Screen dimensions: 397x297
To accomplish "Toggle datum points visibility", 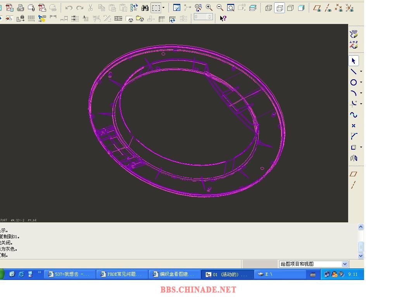I will [x=339, y=8].
